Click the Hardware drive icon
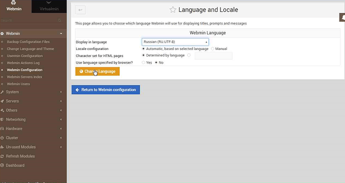The image size is (345, 183). [2, 128]
